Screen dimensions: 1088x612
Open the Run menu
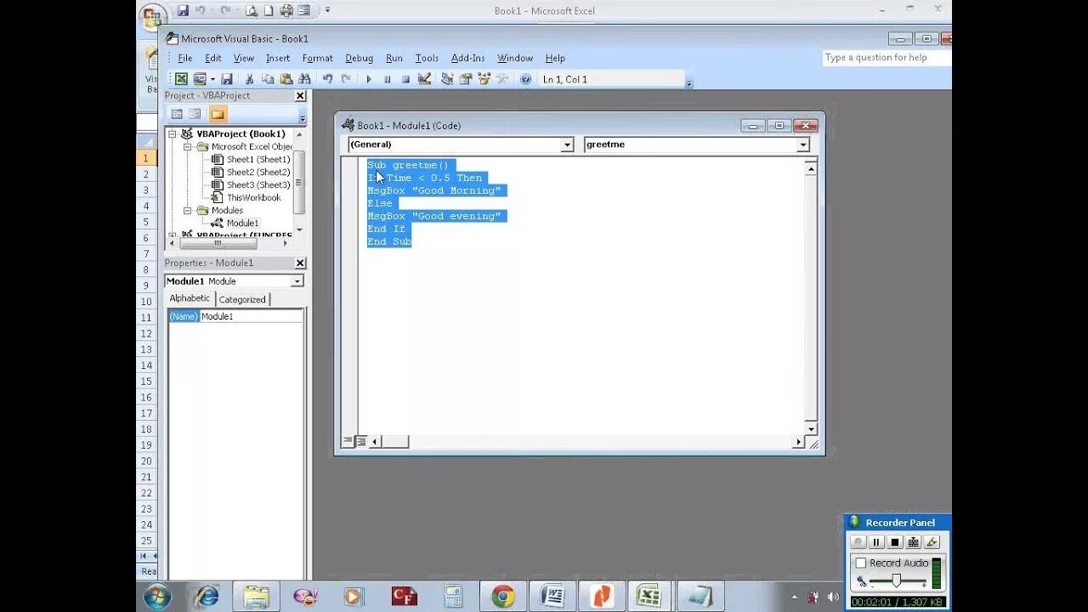pyautogui.click(x=394, y=58)
